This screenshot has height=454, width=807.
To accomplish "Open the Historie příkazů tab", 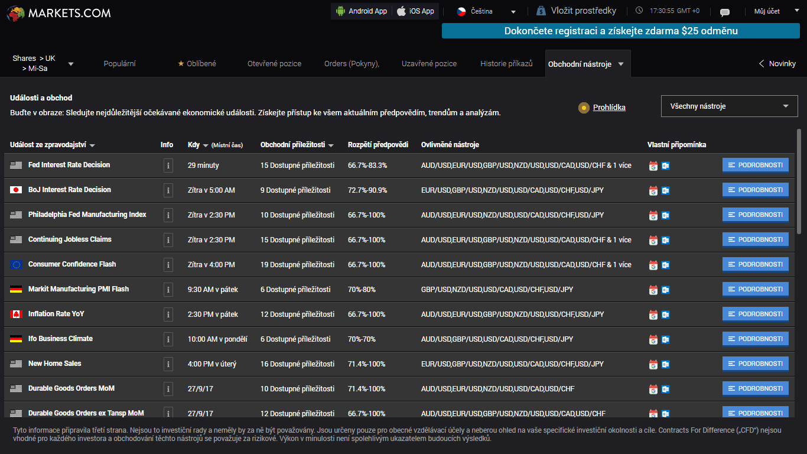I will [x=506, y=63].
